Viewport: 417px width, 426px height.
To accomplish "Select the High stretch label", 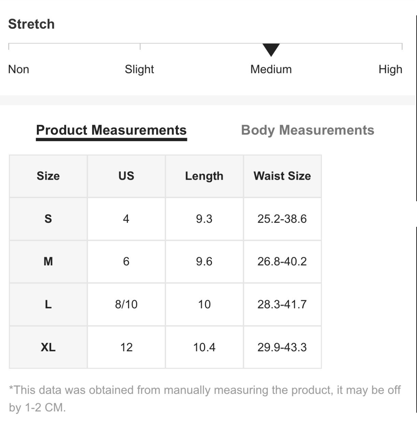I will tap(390, 69).
